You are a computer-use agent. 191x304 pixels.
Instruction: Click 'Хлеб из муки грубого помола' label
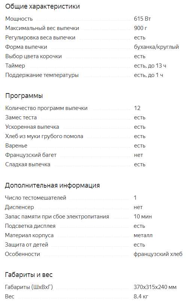point(44,136)
